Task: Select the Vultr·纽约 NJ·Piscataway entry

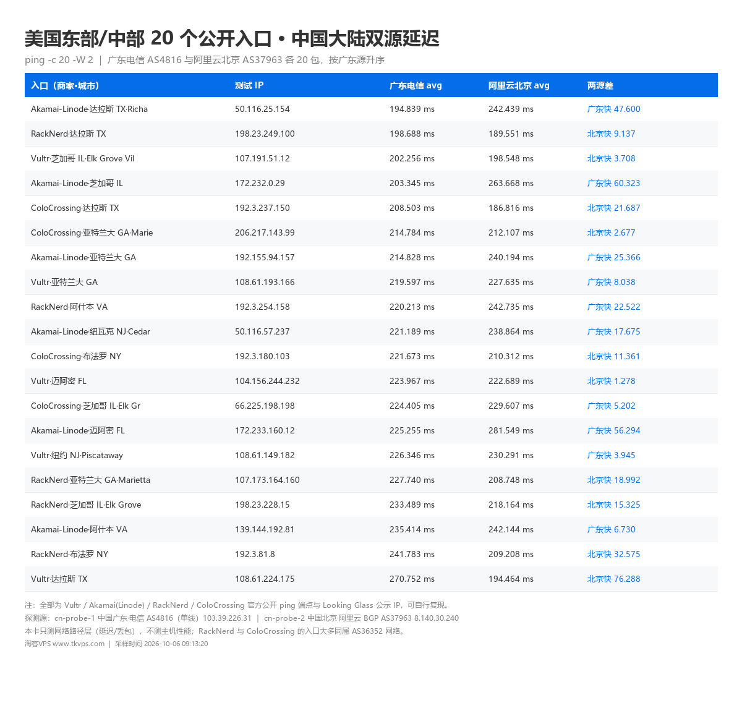Action: coord(77,455)
